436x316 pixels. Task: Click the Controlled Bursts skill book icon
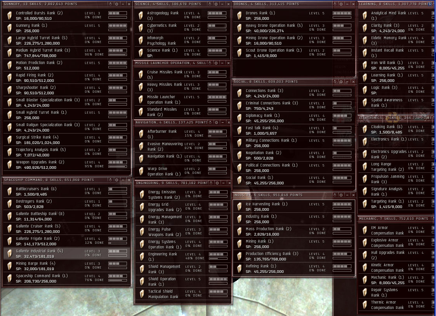(9, 16)
